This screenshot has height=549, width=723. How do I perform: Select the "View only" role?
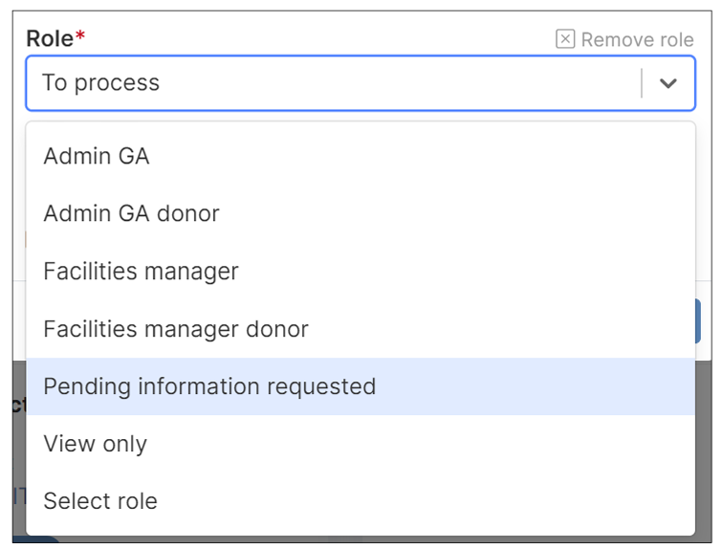pyautogui.click(x=95, y=444)
